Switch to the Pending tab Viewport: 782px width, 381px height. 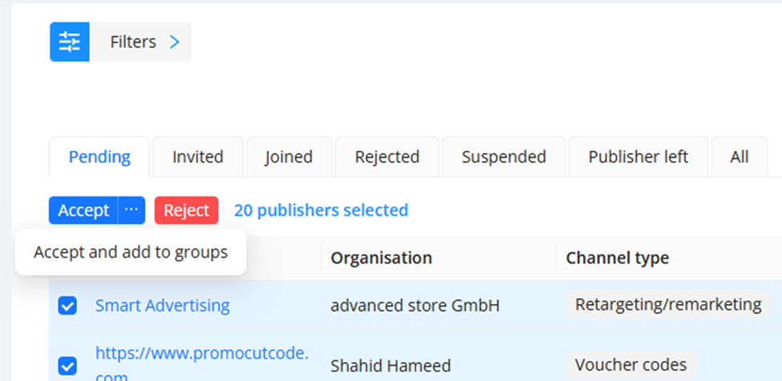click(99, 157)
